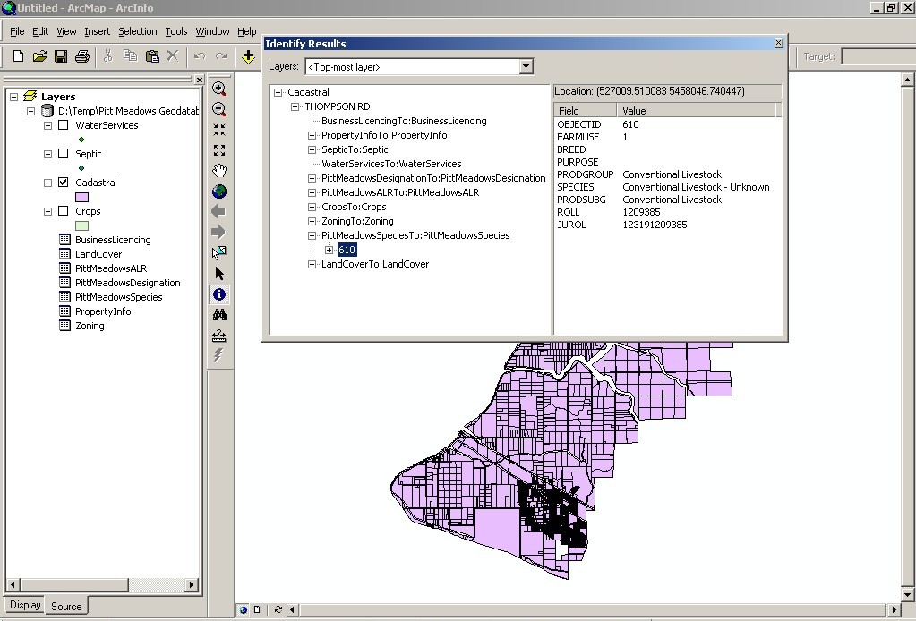Open the Find binoculars tool
The image size is (916, 621).
click(219, 315)
